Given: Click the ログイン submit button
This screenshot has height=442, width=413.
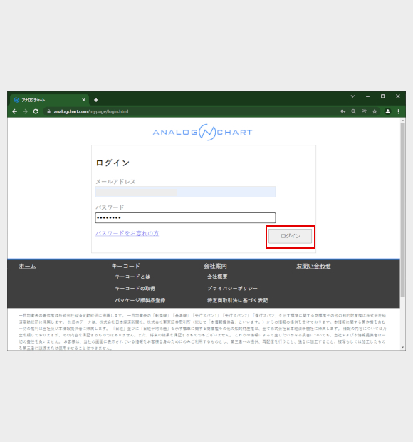Looking at the screenshot, I should 291,236.
